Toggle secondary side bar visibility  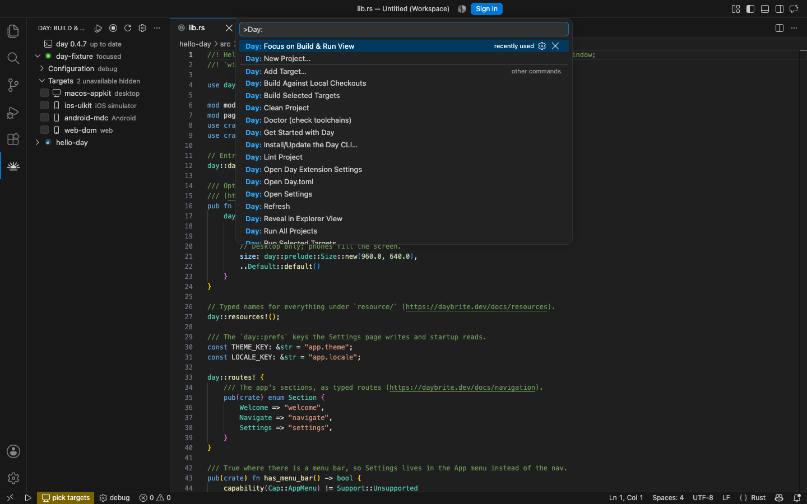point(780,9)
